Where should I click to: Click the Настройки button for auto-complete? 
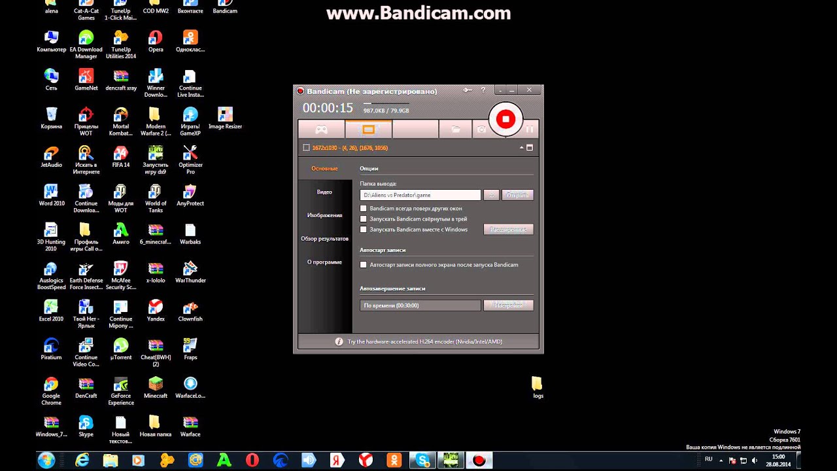(x=508, y=305)
